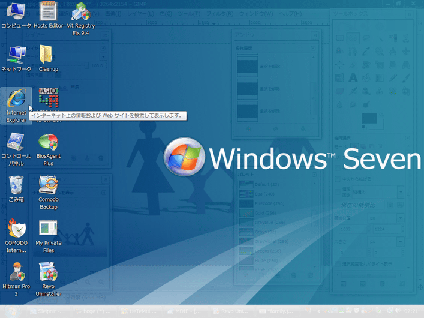Click the Windows Start orb button

[x=12, y=311]
